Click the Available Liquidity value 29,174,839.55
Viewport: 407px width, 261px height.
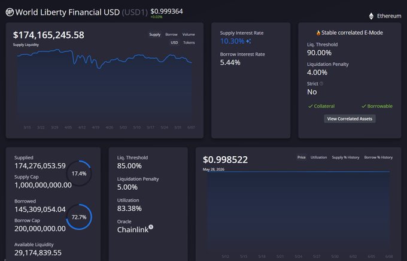pos(38,253)
